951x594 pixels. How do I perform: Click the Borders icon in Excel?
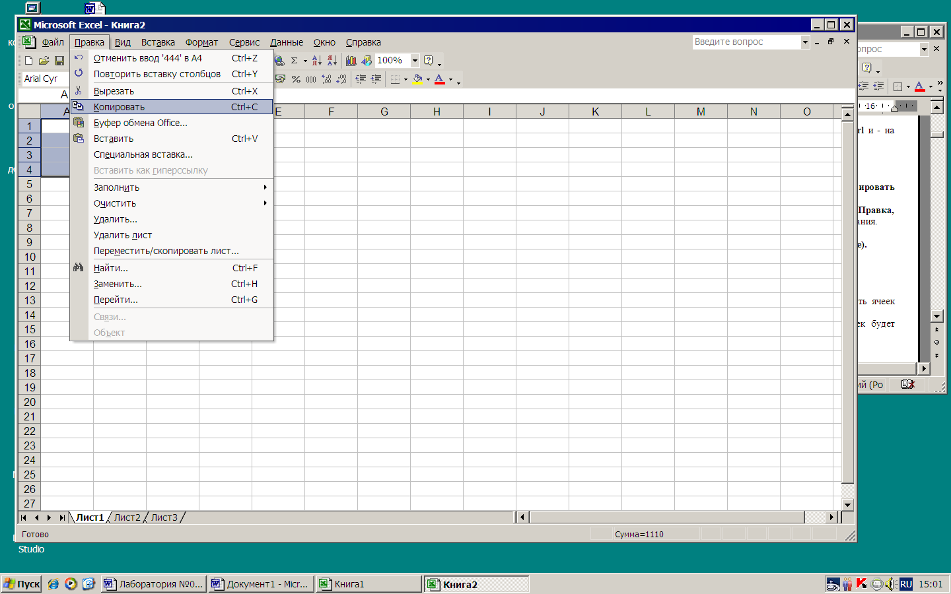395,79
